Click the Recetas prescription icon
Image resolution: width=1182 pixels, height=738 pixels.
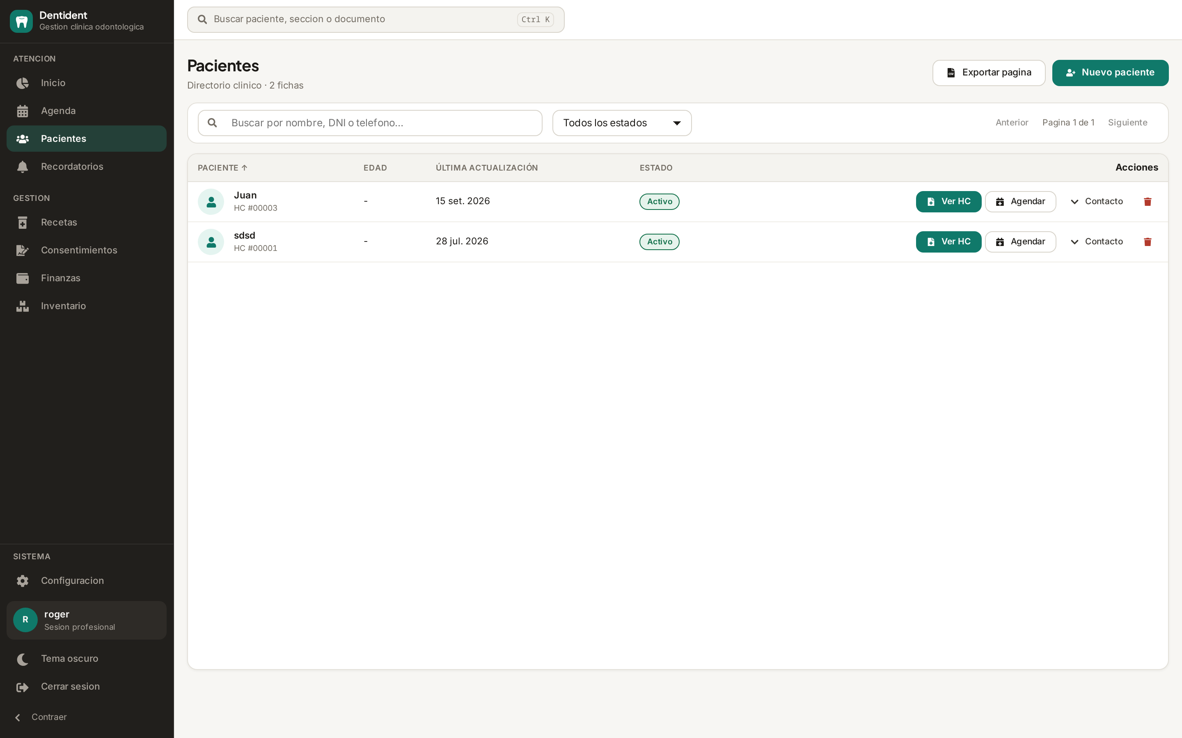click(x=23, y=223)
